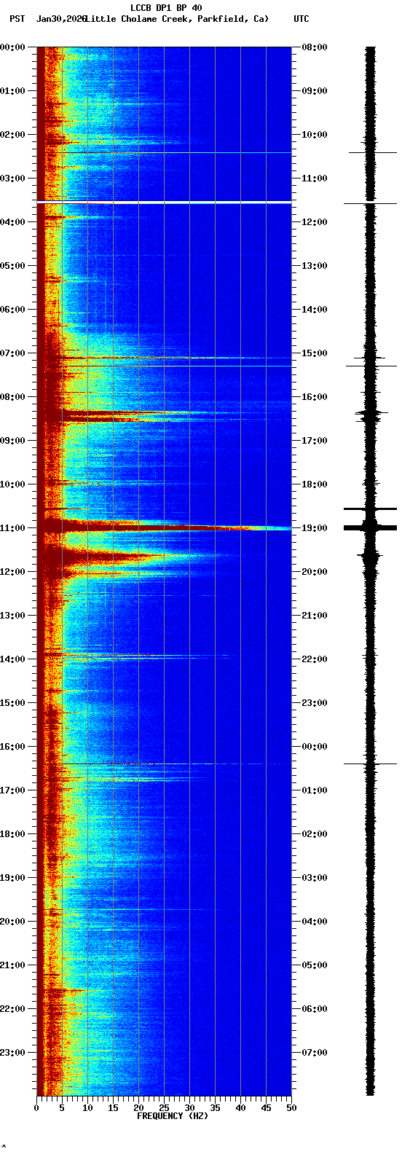Screen dimensions: 402x1154
Task: Click the 11:00 UTC time label
Action: [315, 178]
